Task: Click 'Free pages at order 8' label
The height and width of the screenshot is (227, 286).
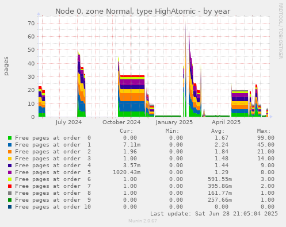Action: point(53,193)
